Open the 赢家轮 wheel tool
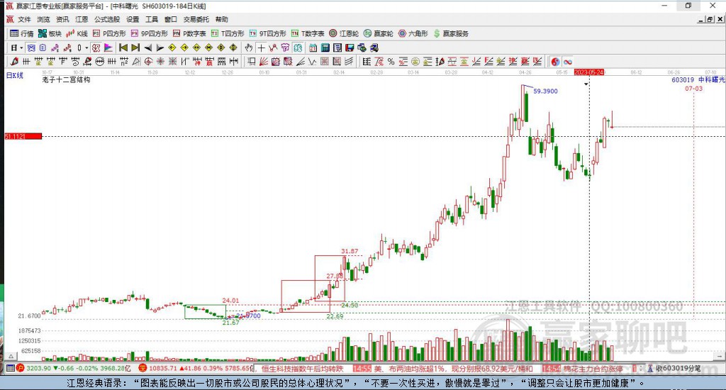 click(379, 33)
